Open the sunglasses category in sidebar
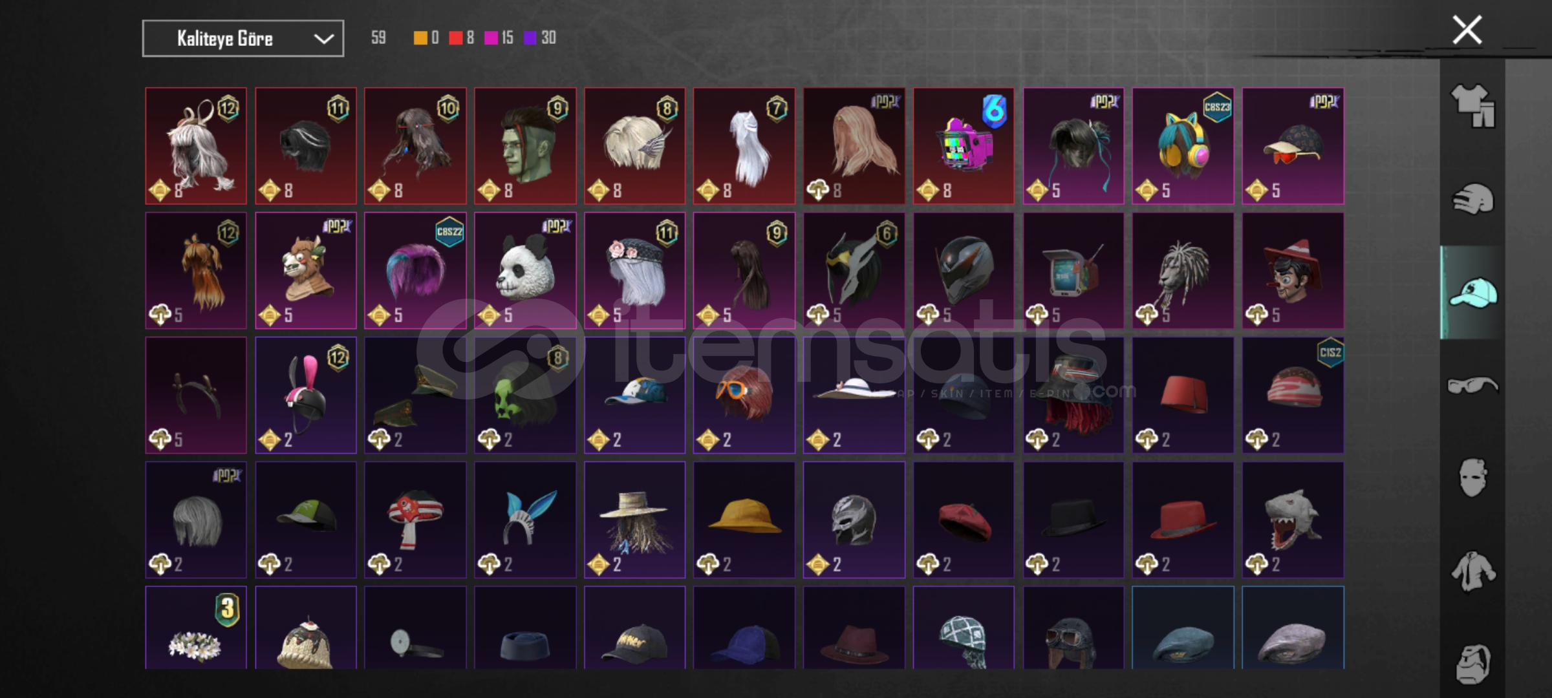The image size is (1552, 698). 1472,385
